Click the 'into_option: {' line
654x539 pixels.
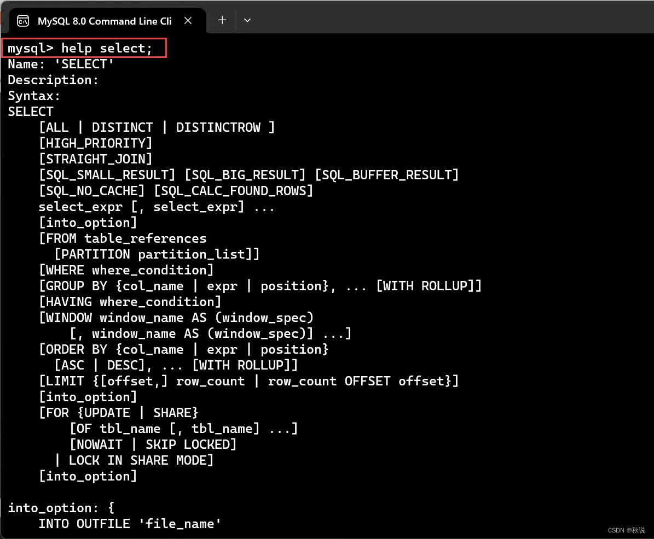[61, 508]
